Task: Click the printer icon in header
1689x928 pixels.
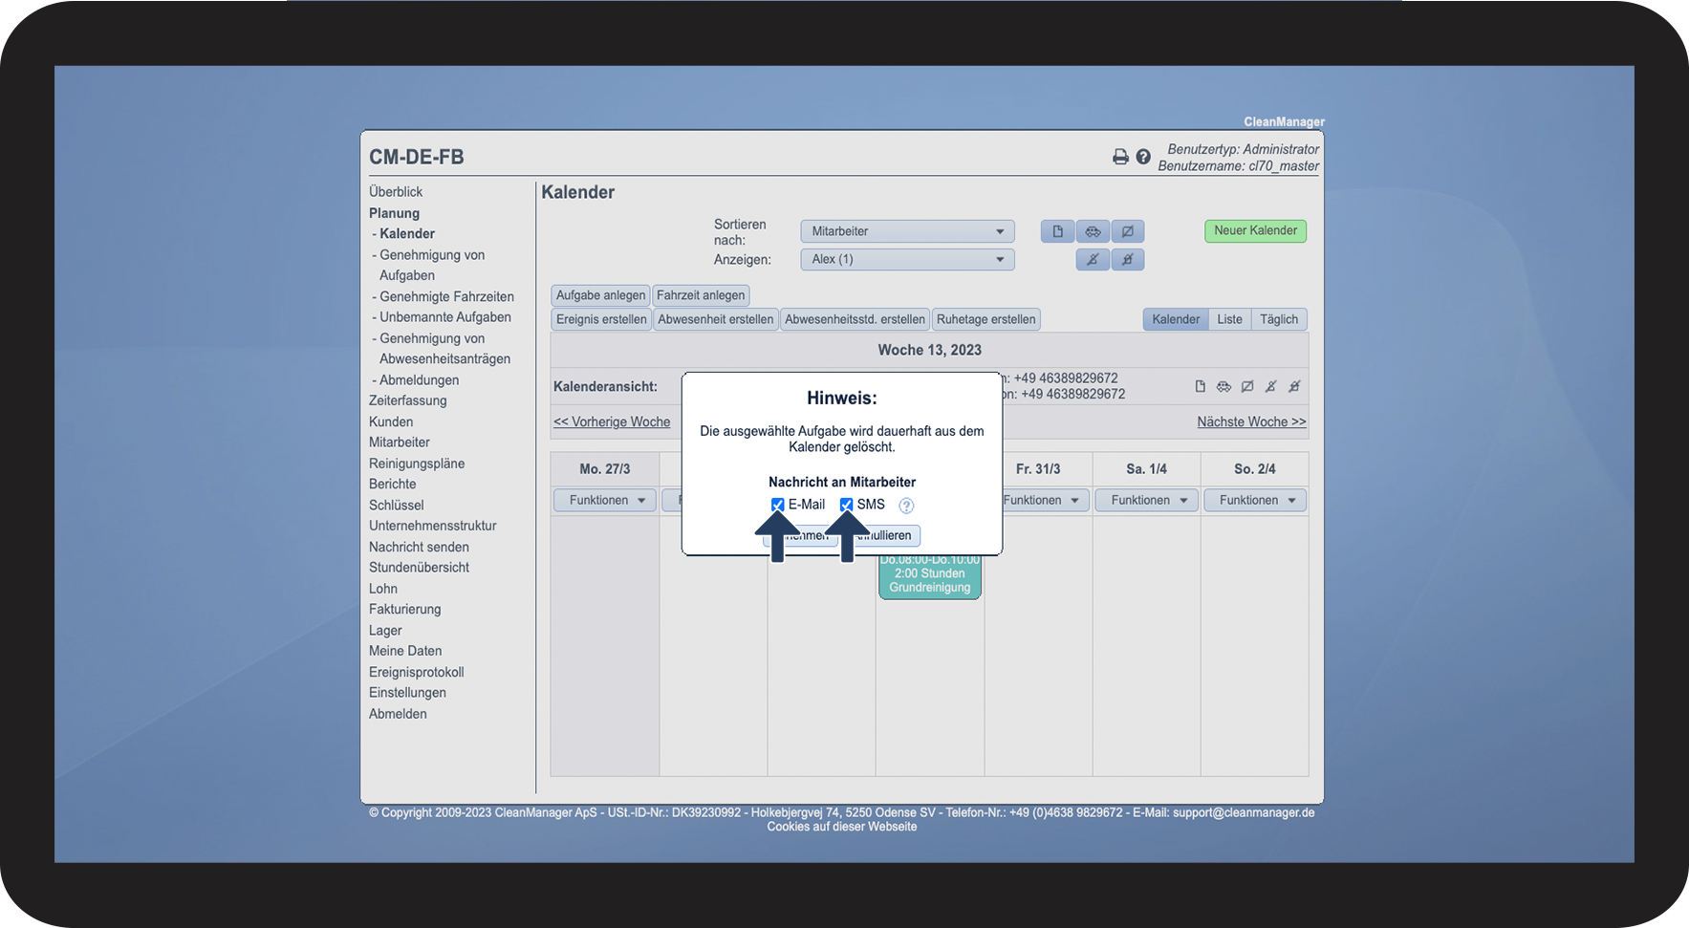Action: click(1120, 157)
